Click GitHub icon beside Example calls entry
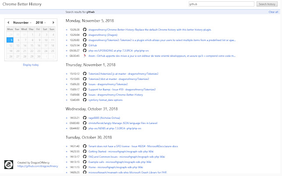282x176 pixels. (85, 162)
